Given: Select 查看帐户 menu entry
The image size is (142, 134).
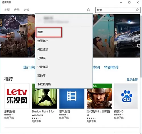Looking at the screenshot, I should click(x=43, y=41).
